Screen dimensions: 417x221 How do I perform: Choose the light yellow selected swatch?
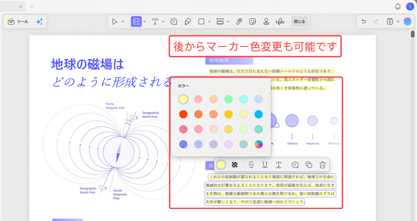(x=183, y=99)
